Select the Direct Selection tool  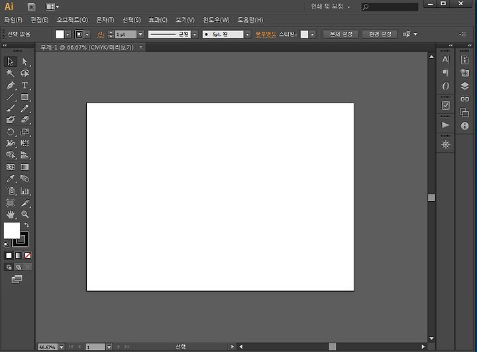coord(25,62)
